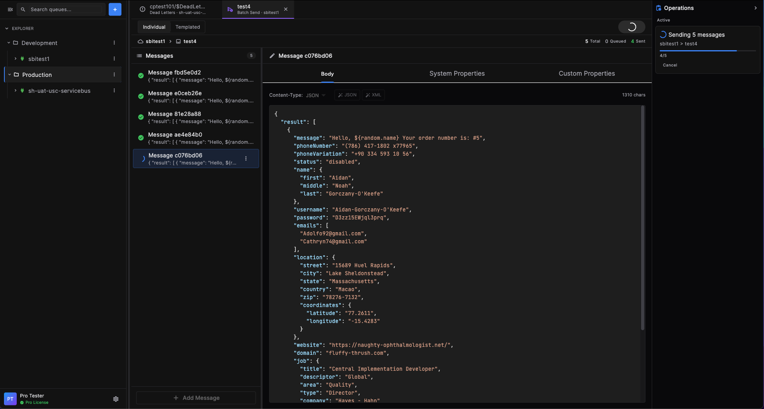The height and width of the screenshot is (409, 764).
Task: Collapse the Operations panel with chevron
Action: (x=755, y=8)
